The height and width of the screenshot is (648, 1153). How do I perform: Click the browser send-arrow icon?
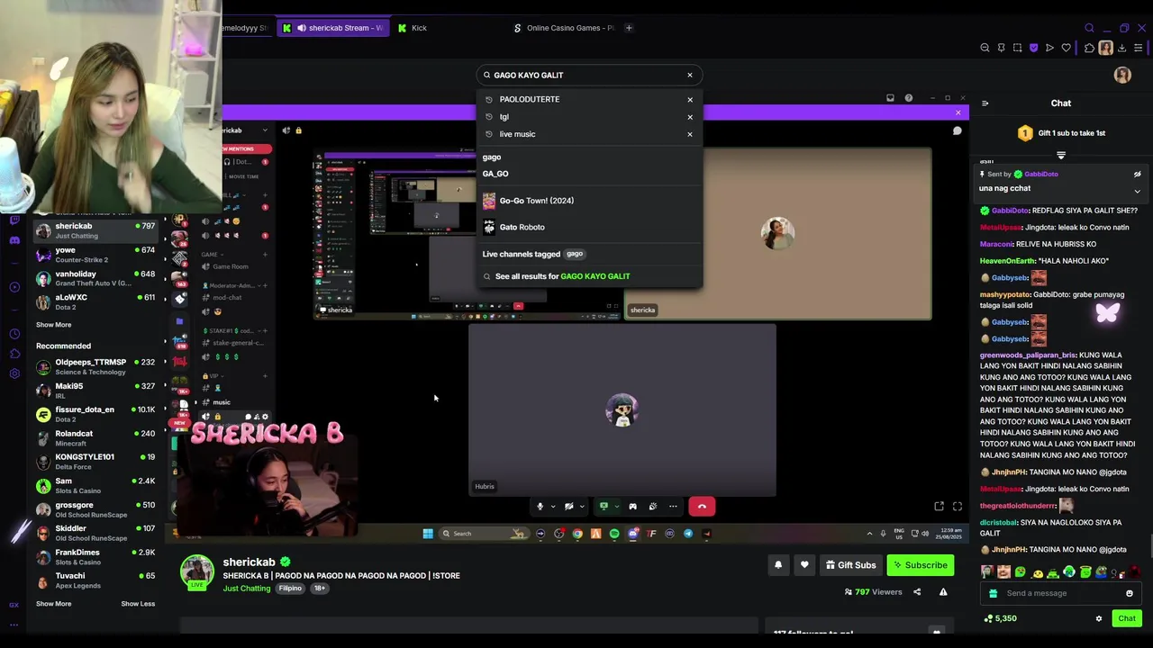(1049, 48)
